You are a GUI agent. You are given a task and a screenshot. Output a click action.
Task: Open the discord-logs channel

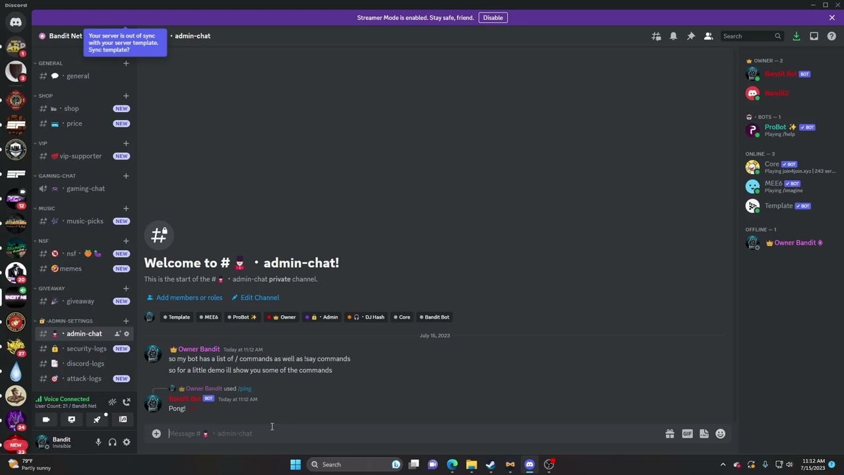[84, 364]
